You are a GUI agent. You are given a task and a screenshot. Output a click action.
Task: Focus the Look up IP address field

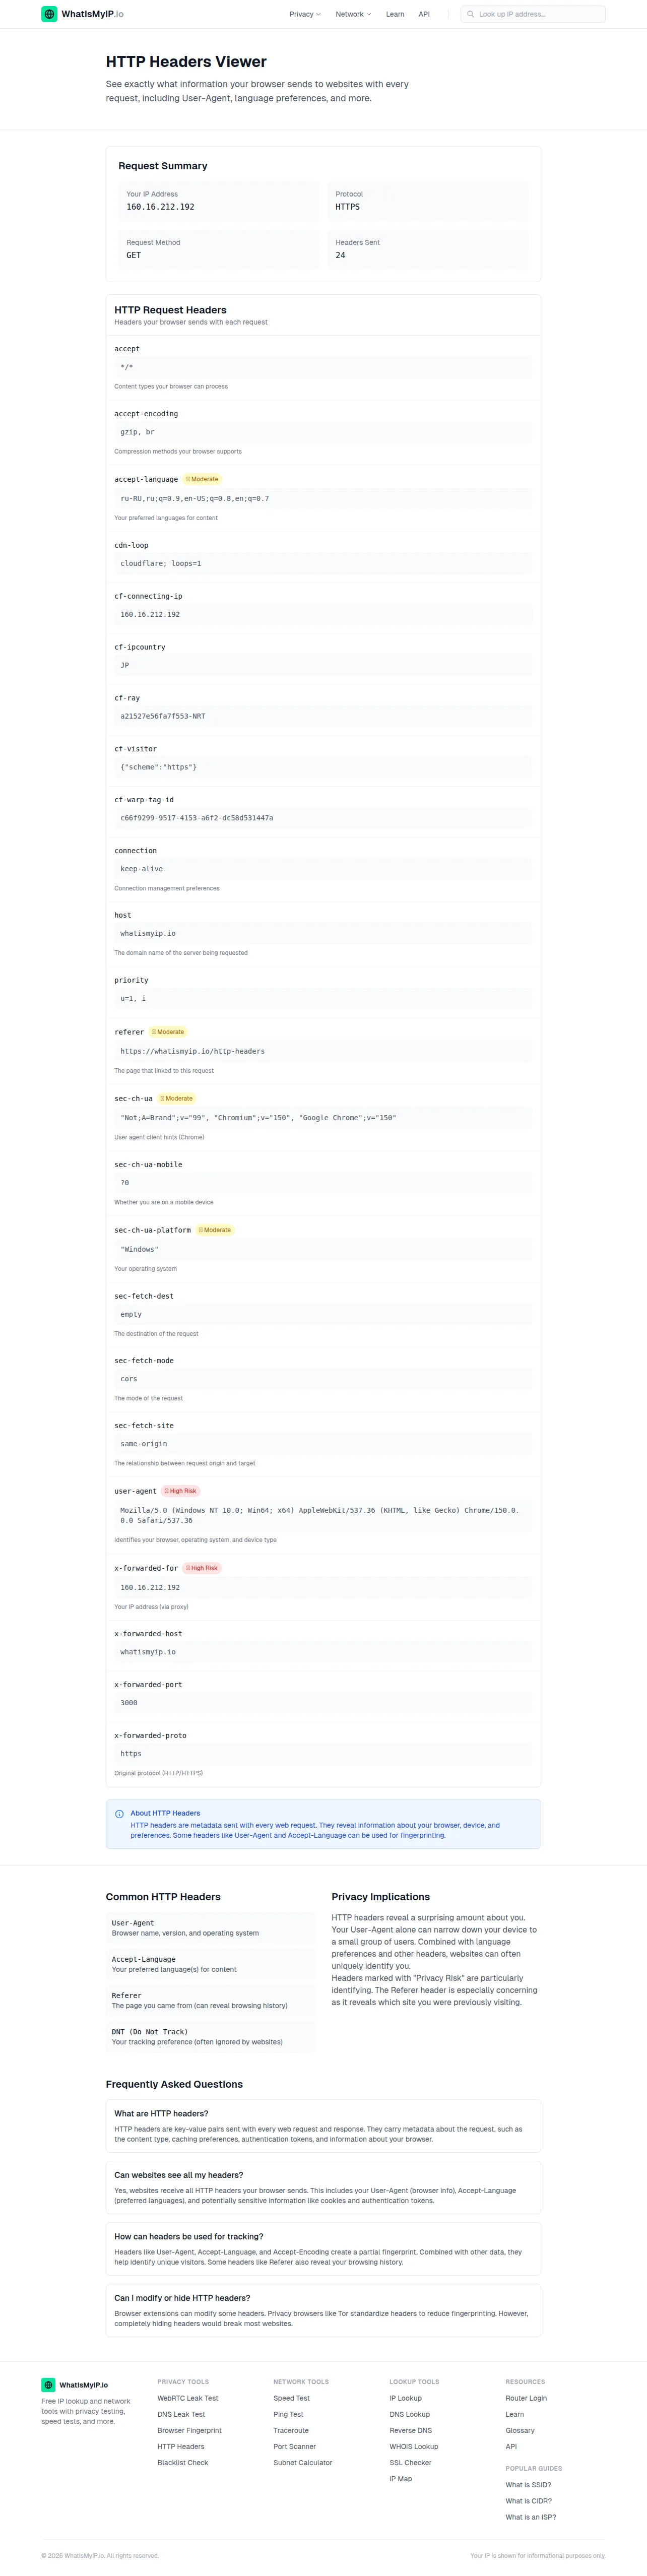point(533,14)
